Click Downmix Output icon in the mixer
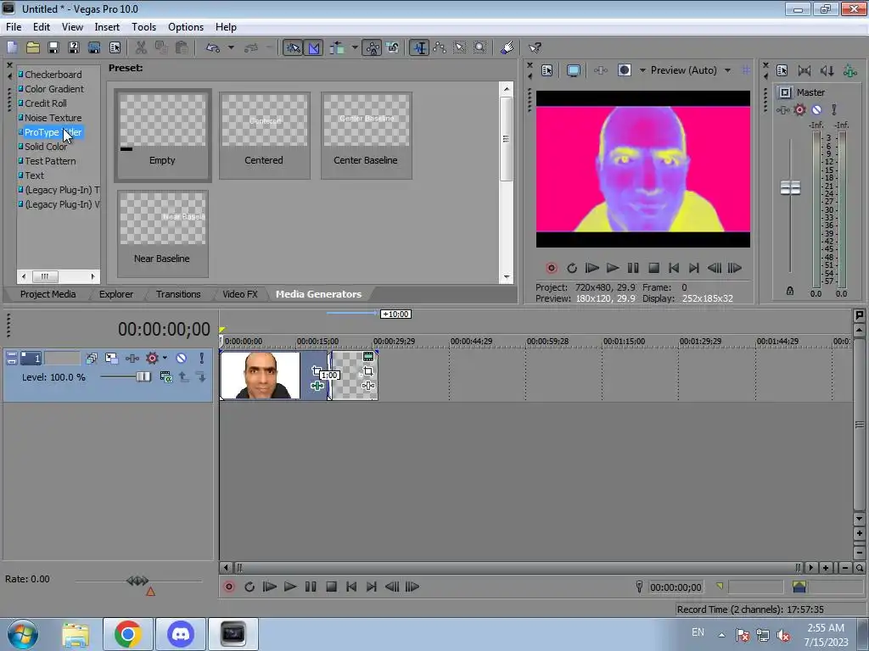This screenshot has width=869, height=651. pos(805,70)
